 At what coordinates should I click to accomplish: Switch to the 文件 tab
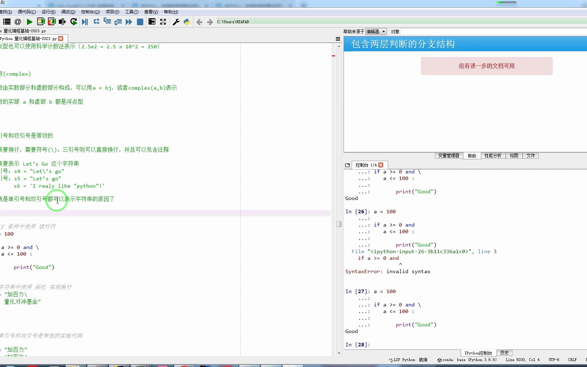point(531,155)
